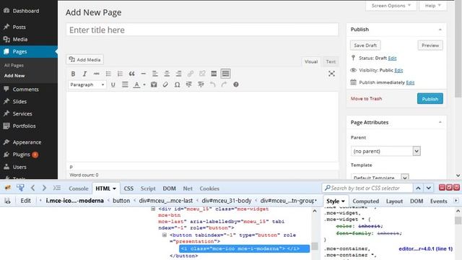Click Save Draft button

[365, 45]
